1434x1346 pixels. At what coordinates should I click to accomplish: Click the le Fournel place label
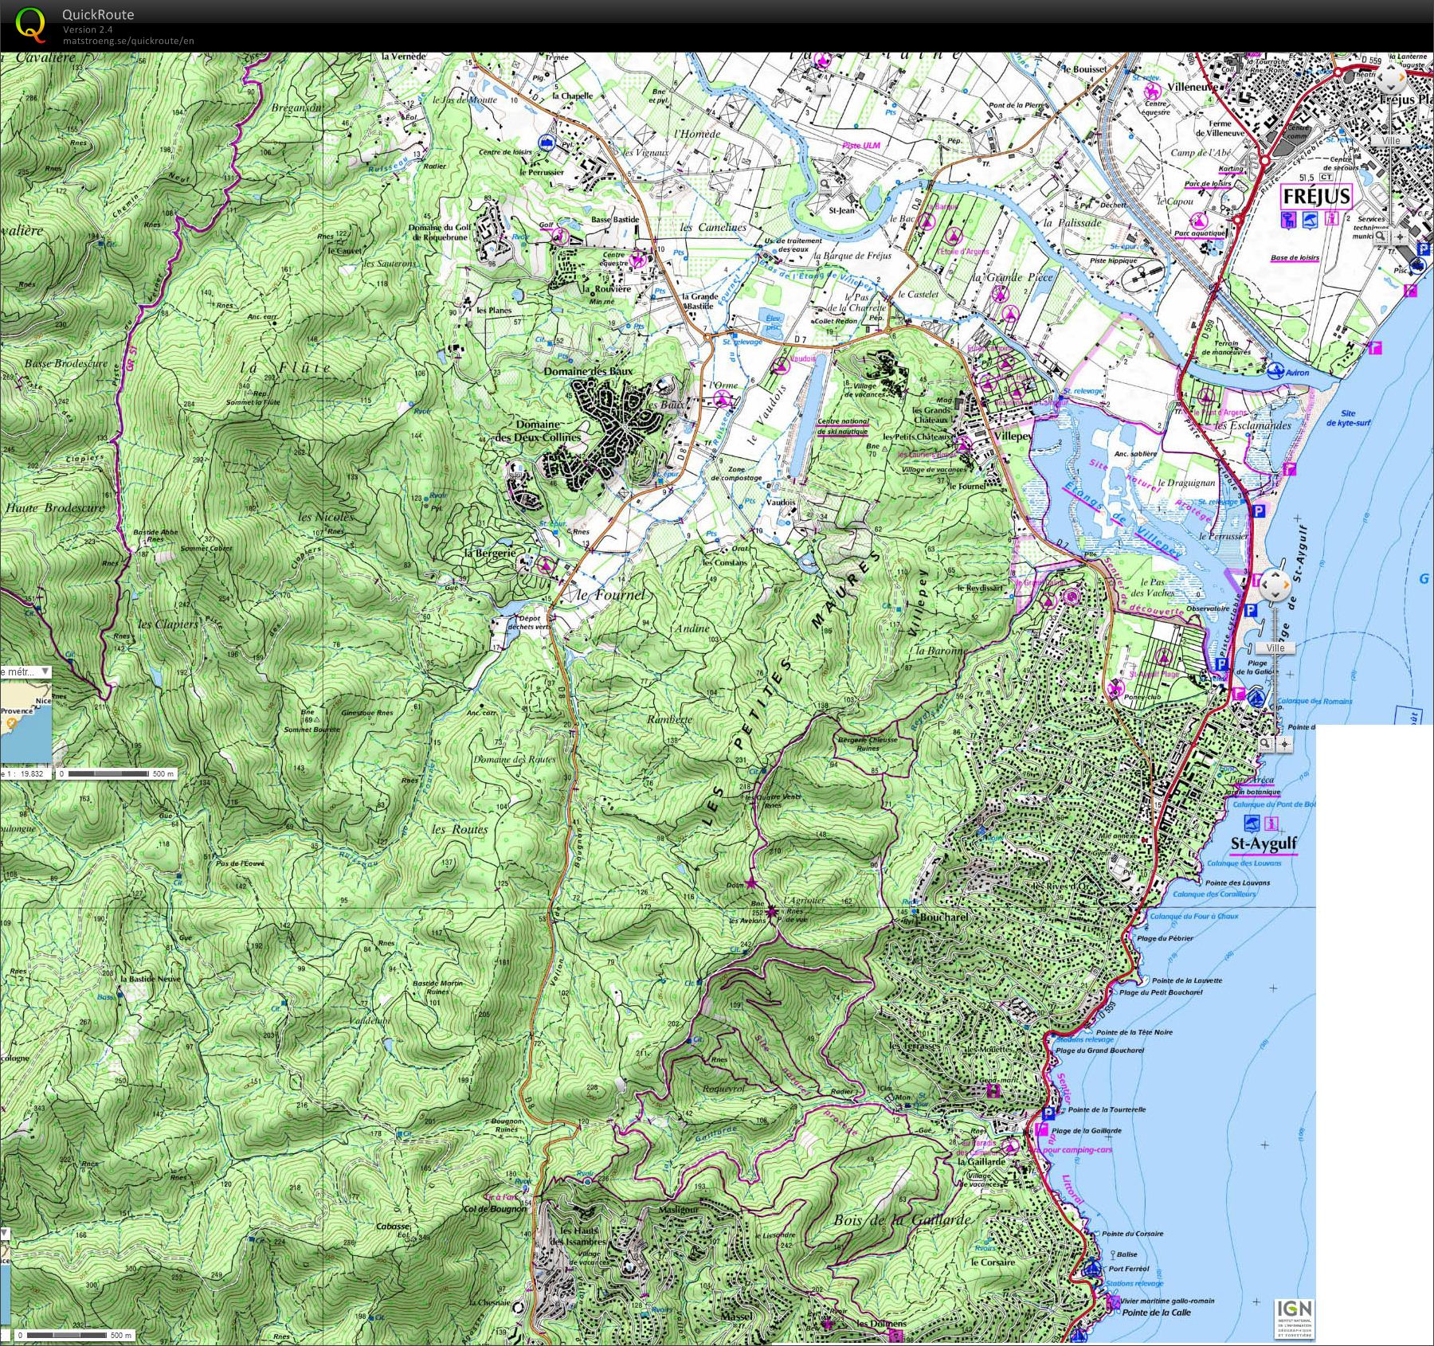pos(610,595)
